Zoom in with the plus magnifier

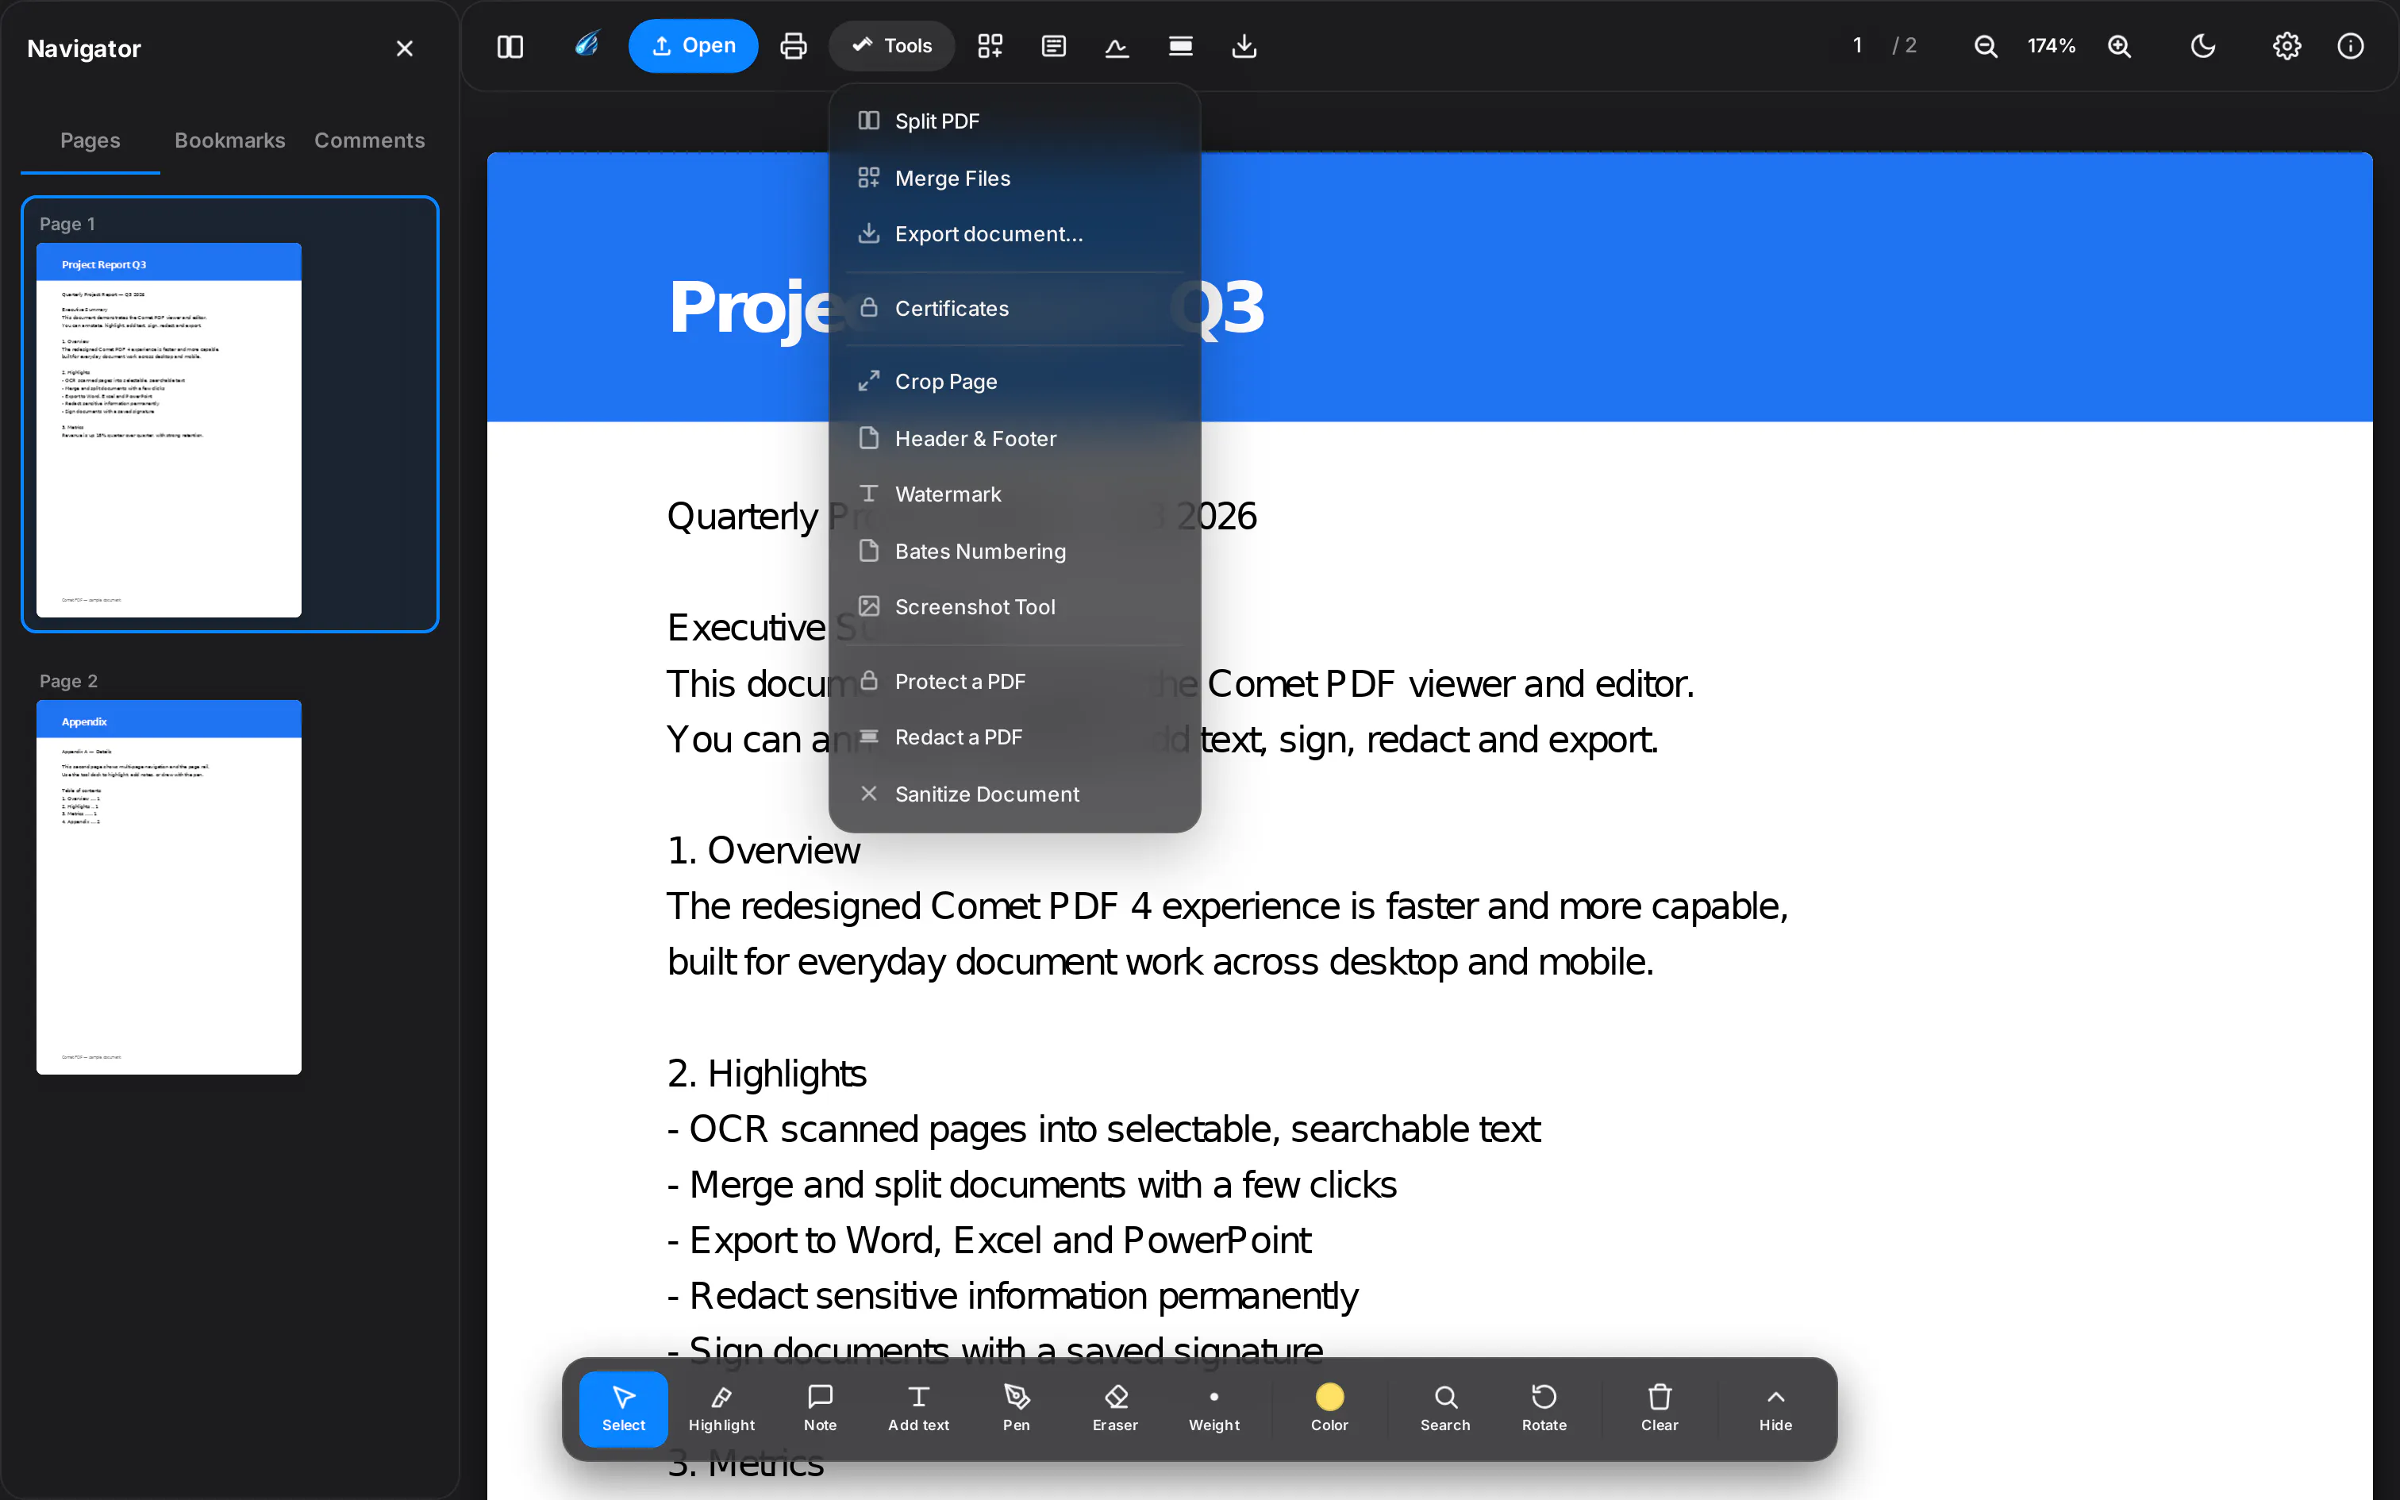[2119, 47]
